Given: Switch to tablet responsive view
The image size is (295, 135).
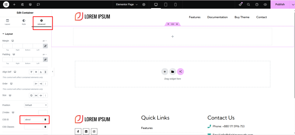Looking at the screenshot, I should point(166,5).
